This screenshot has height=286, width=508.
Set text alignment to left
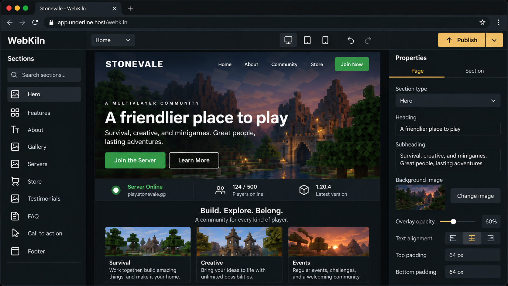point(453,238)
